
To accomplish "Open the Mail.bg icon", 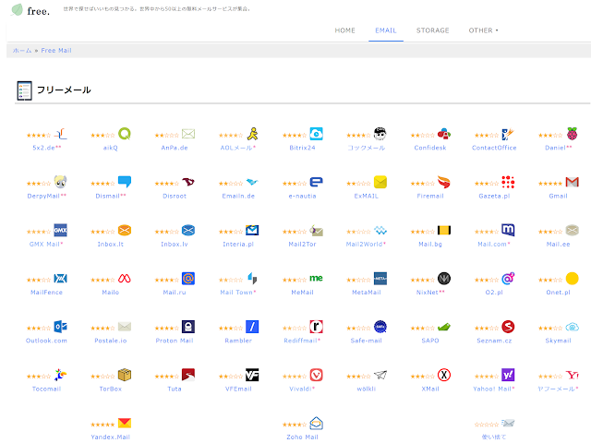I will click(x=444, y=230).
